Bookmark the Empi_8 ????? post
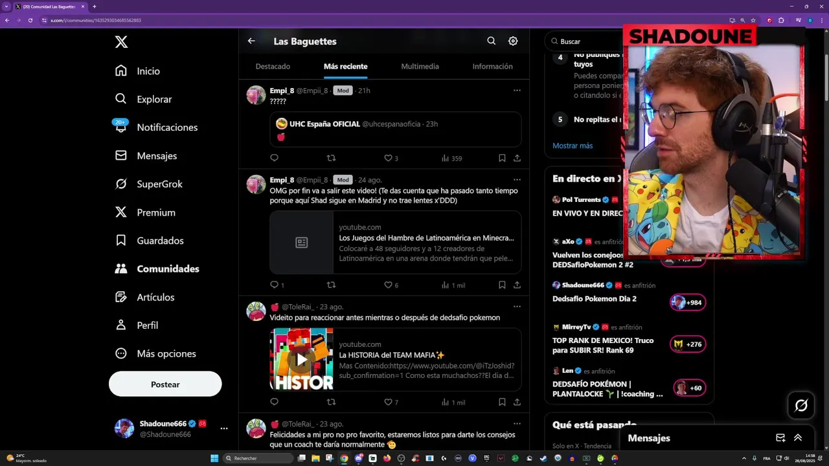Viewport: 829px width, 466px height. click(x=502, y=158)
